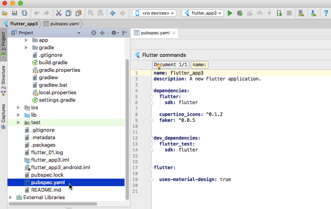Click Collapse All icon in Project panel
This screenshot has height=209, width=331.
[102, 33]
